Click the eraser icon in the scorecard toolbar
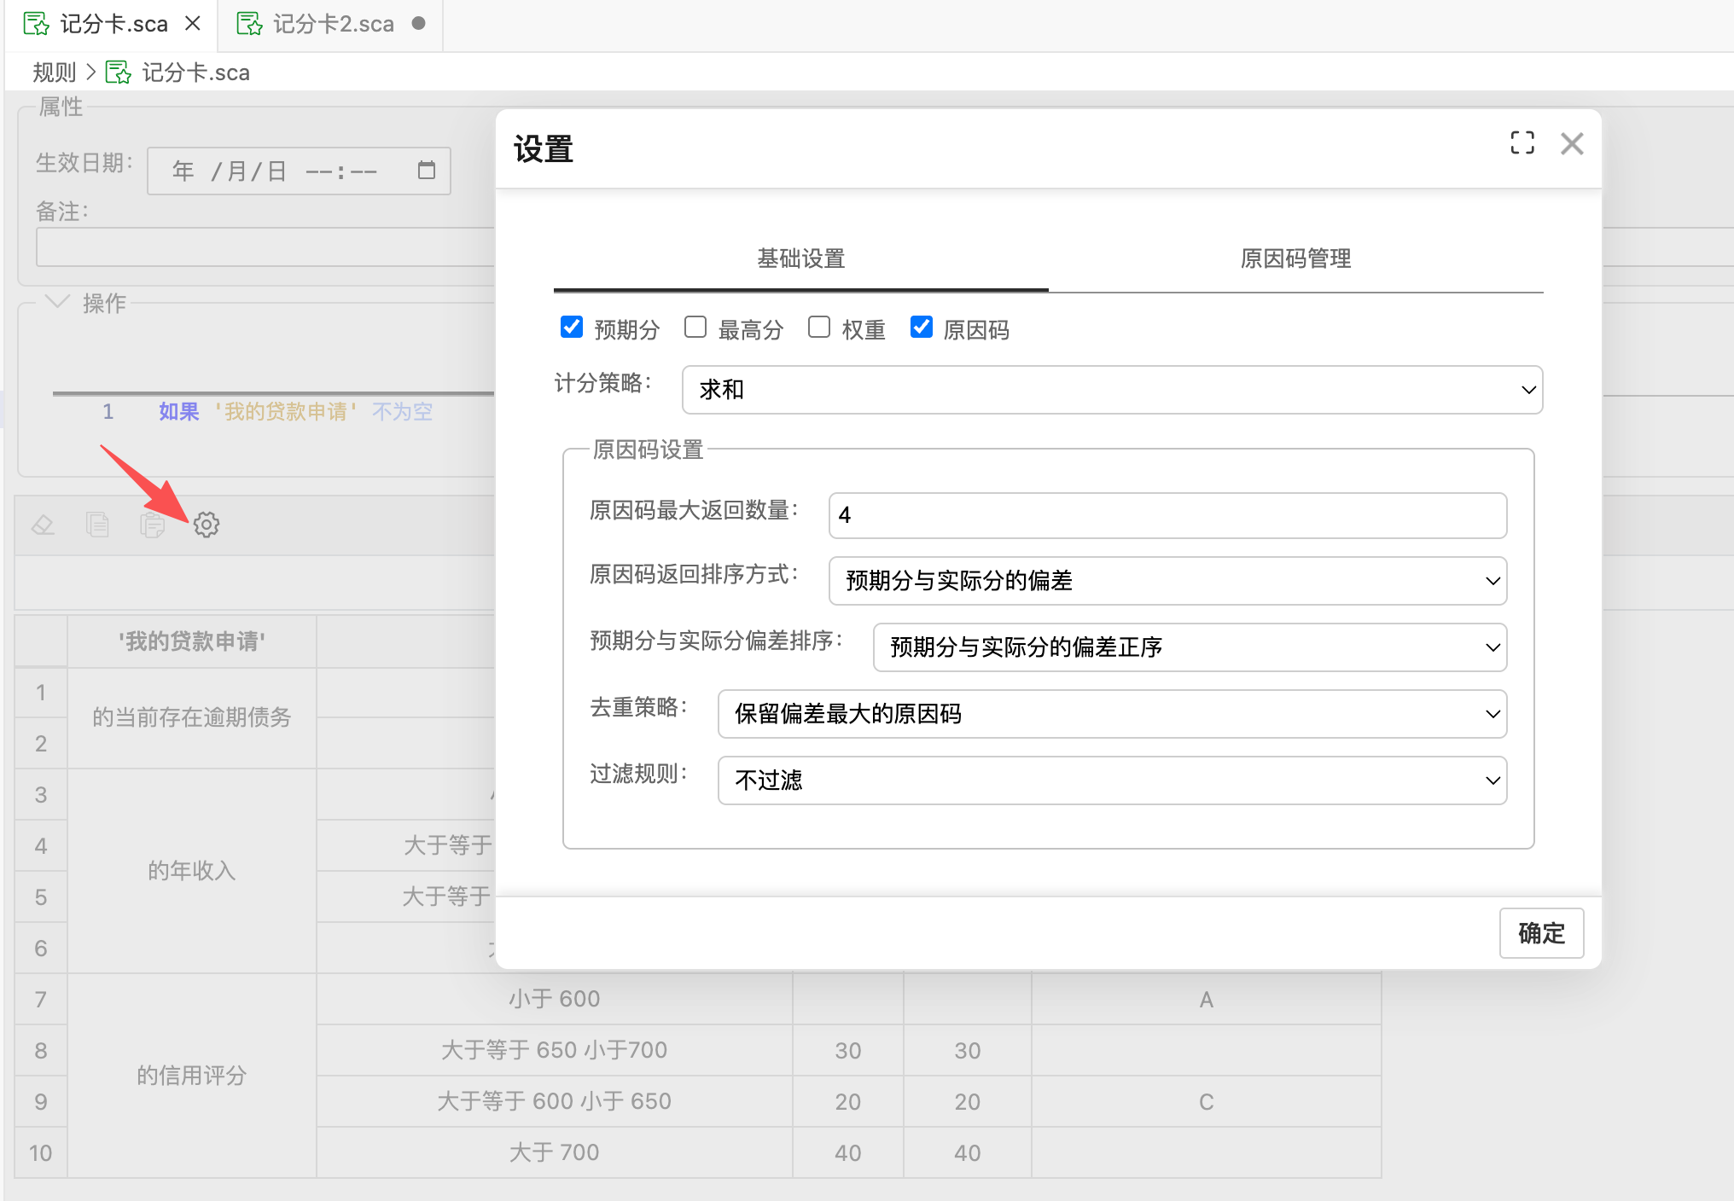 point(43,525)
